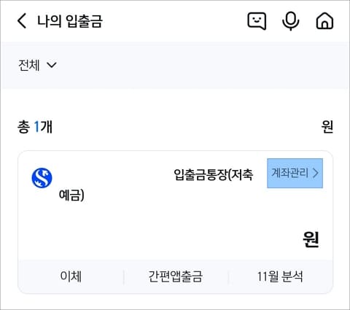The width and height of the screenshot is (350, 310).
Task: Expand the chevron next to 전체
Action: pos(52,65)
